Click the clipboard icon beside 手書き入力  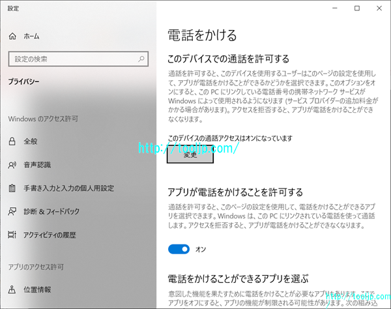12,188
